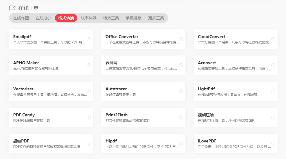
Task: Click the CloudConvert description starting '非常好用的一个站点'
Action: click(235, 42)
